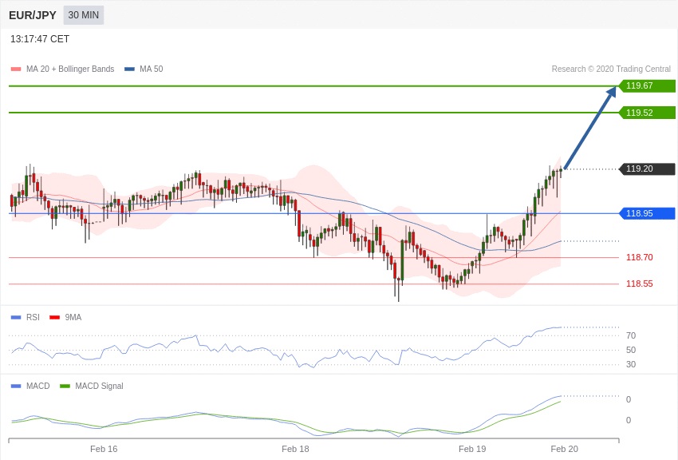The width and height of the screenshot is (678, 460).
Task: Click the 118.55 support price label
Action: [640, 284]
